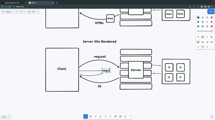Select the third Aa font style
The width and height of the screenshot is (215, 120).
(207, 42)
